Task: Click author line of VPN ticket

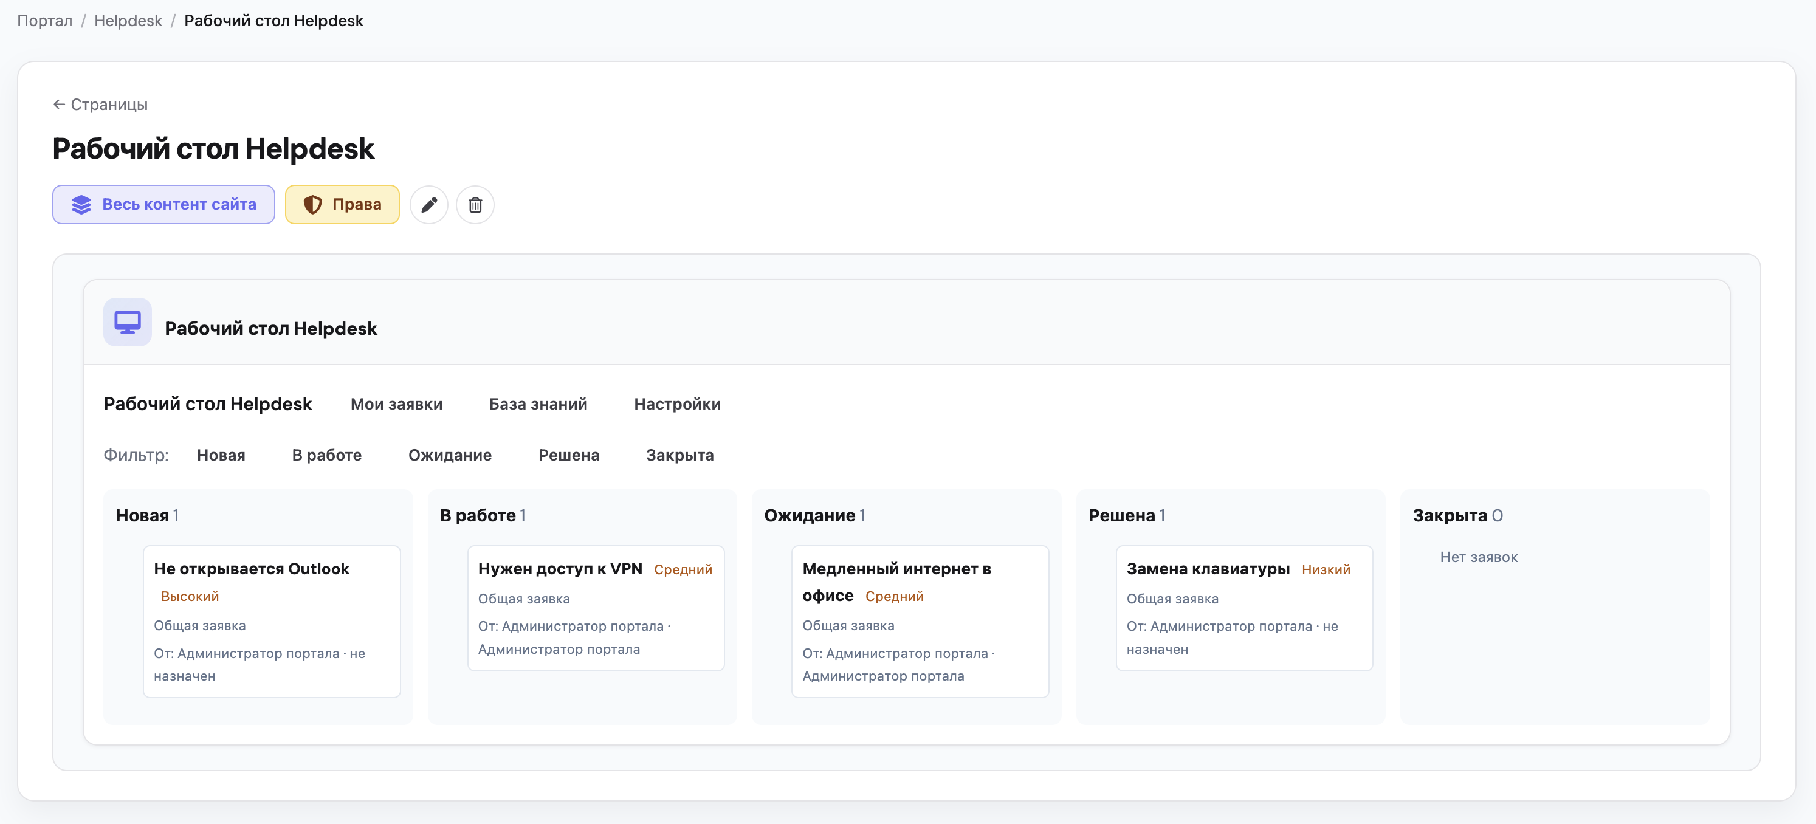Action: [574, 638]
